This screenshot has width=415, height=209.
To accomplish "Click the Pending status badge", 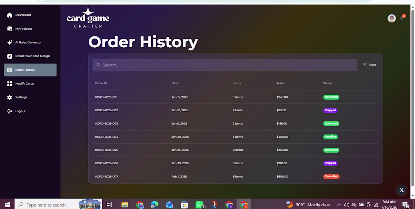I will pyautogui.click(x=330, y=137).
